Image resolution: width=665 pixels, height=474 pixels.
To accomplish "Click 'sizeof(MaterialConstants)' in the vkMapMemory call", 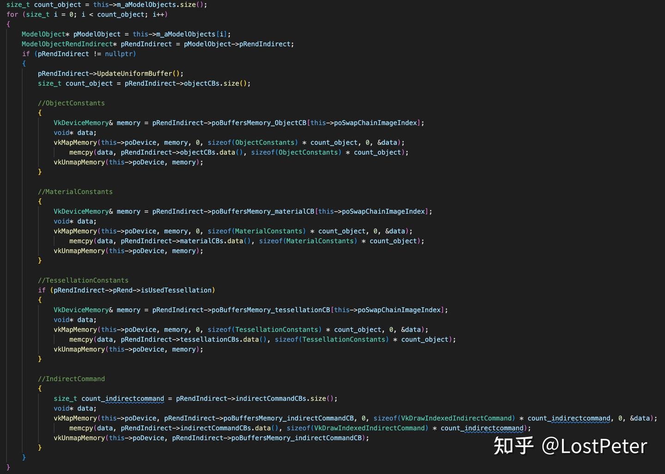I will tap(257, 231).
